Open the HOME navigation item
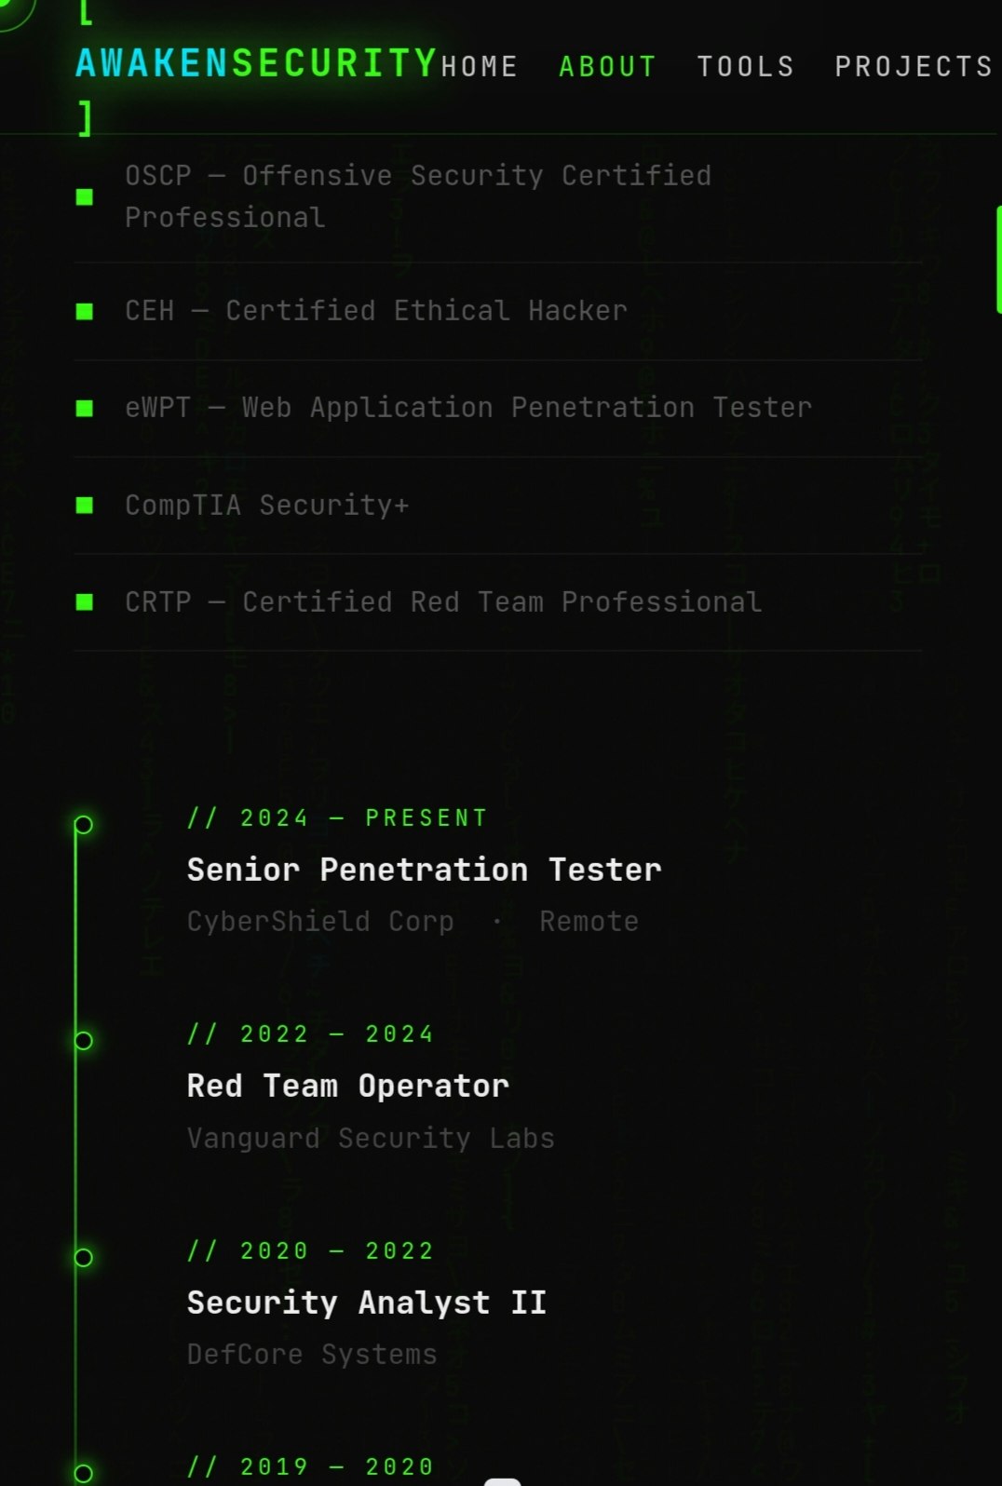 479,65
